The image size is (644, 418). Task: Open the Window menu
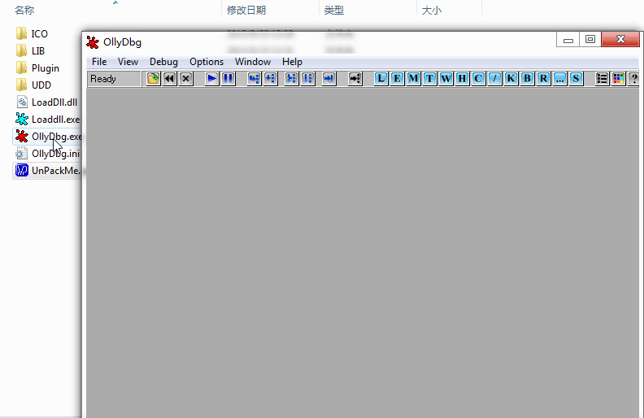coord(253,62)
